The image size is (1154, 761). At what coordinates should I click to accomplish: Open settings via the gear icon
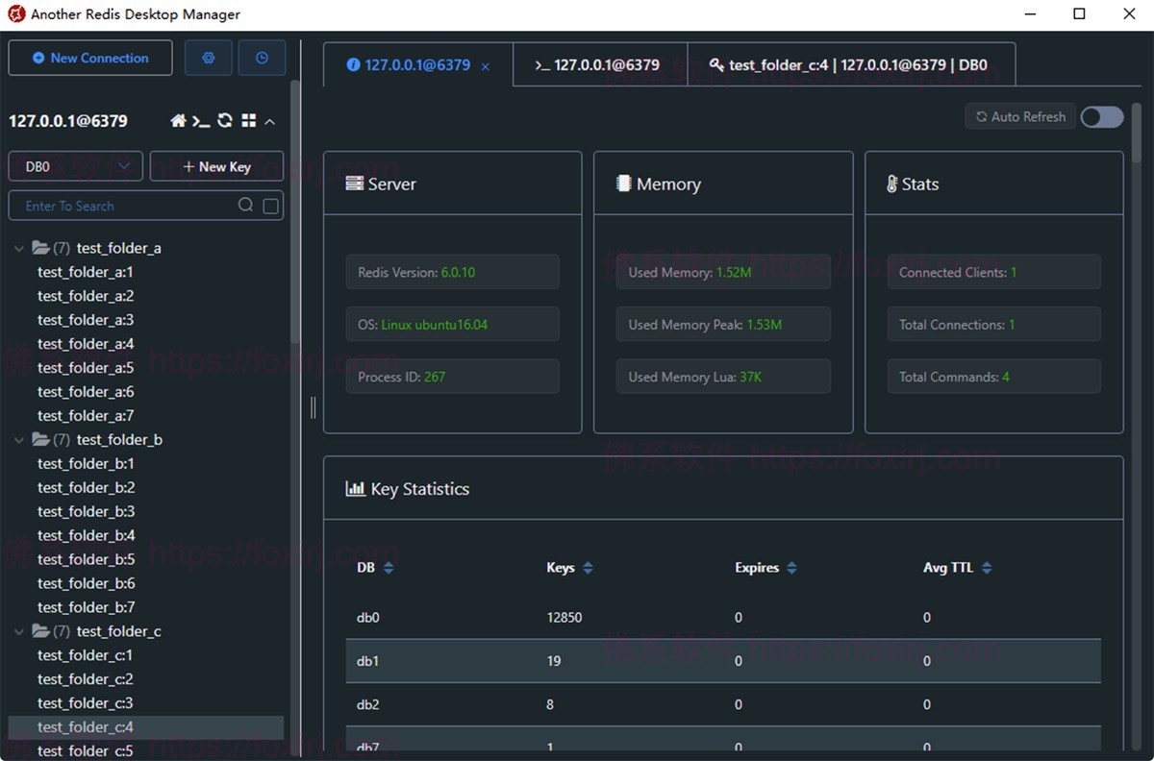click(x=208, y=58)
